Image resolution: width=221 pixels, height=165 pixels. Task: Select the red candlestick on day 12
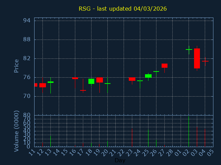[42, 85]
